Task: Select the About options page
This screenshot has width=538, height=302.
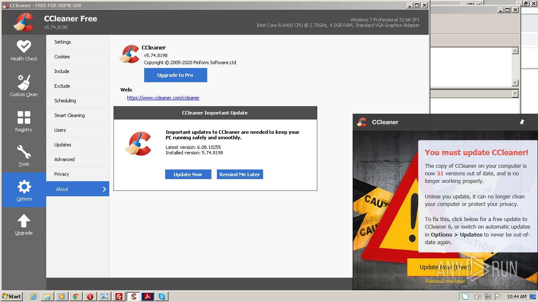Action: tap(78, 189)
